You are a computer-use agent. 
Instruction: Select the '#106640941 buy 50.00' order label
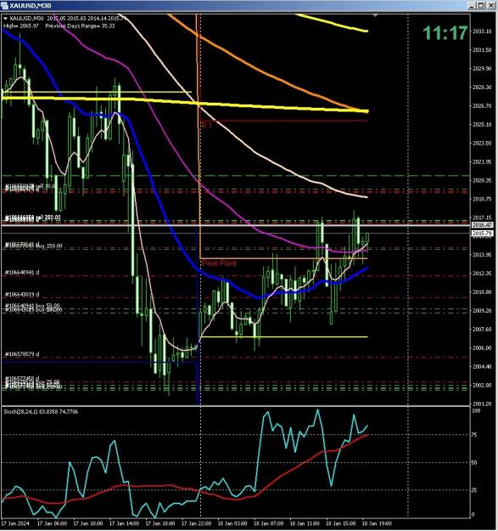pyautogui.click(x=32, y=306)
